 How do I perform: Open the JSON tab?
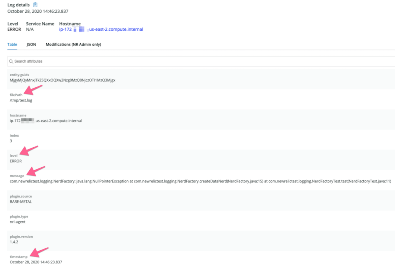coord(31,44)
